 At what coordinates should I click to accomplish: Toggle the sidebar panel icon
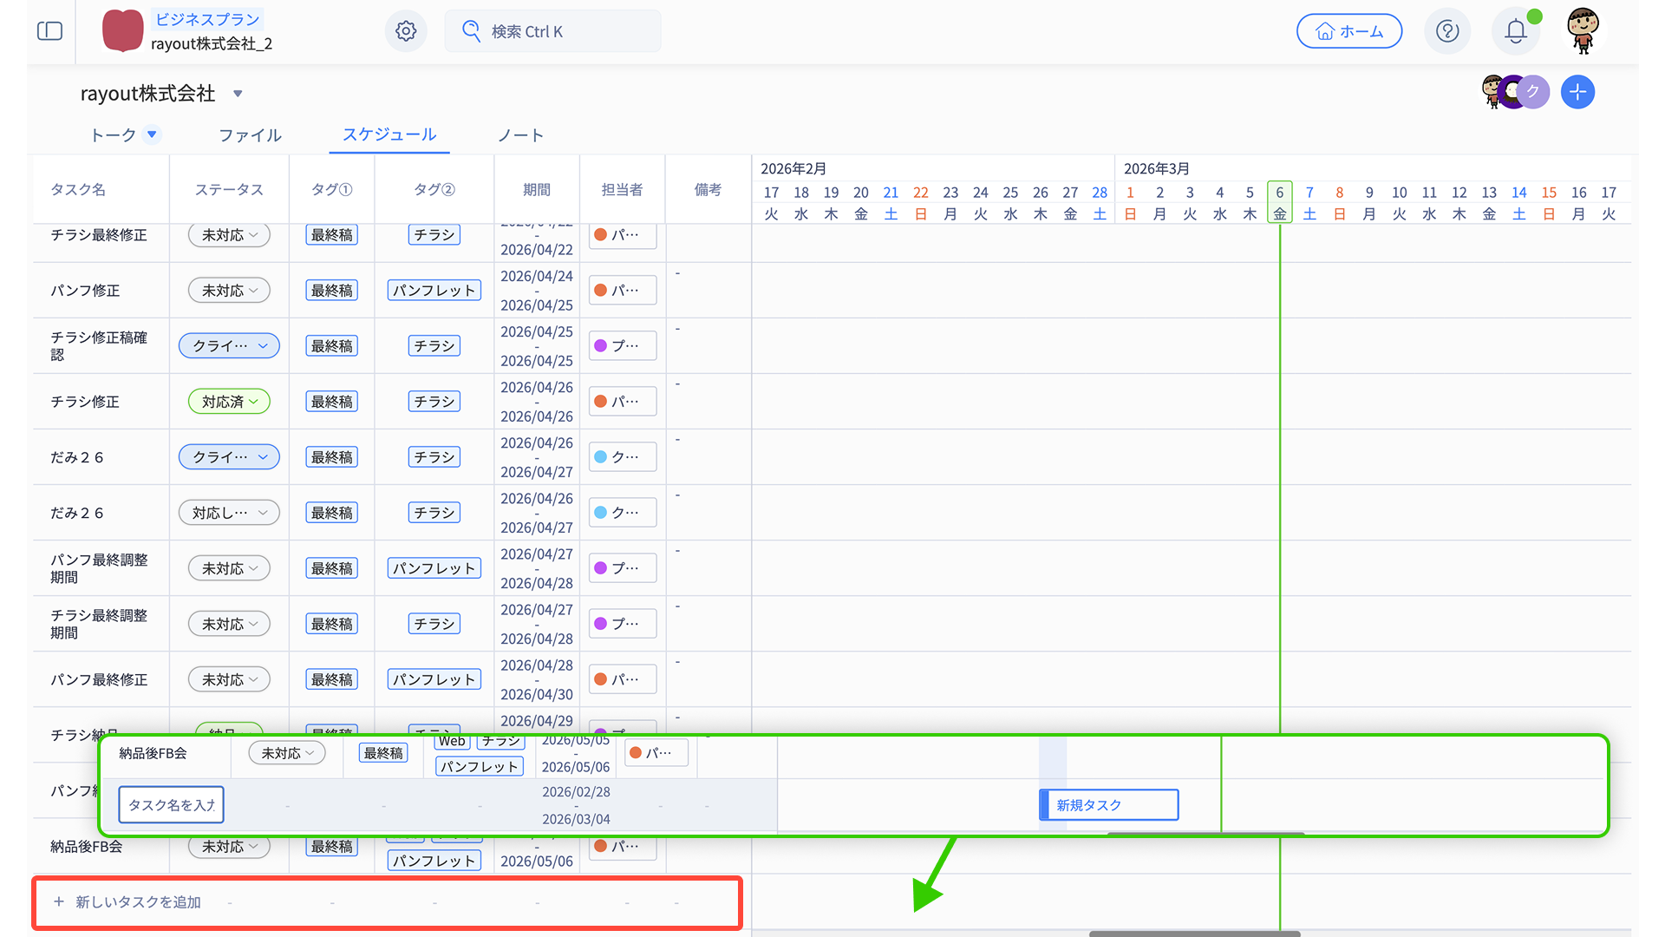(x=50, y=31)
